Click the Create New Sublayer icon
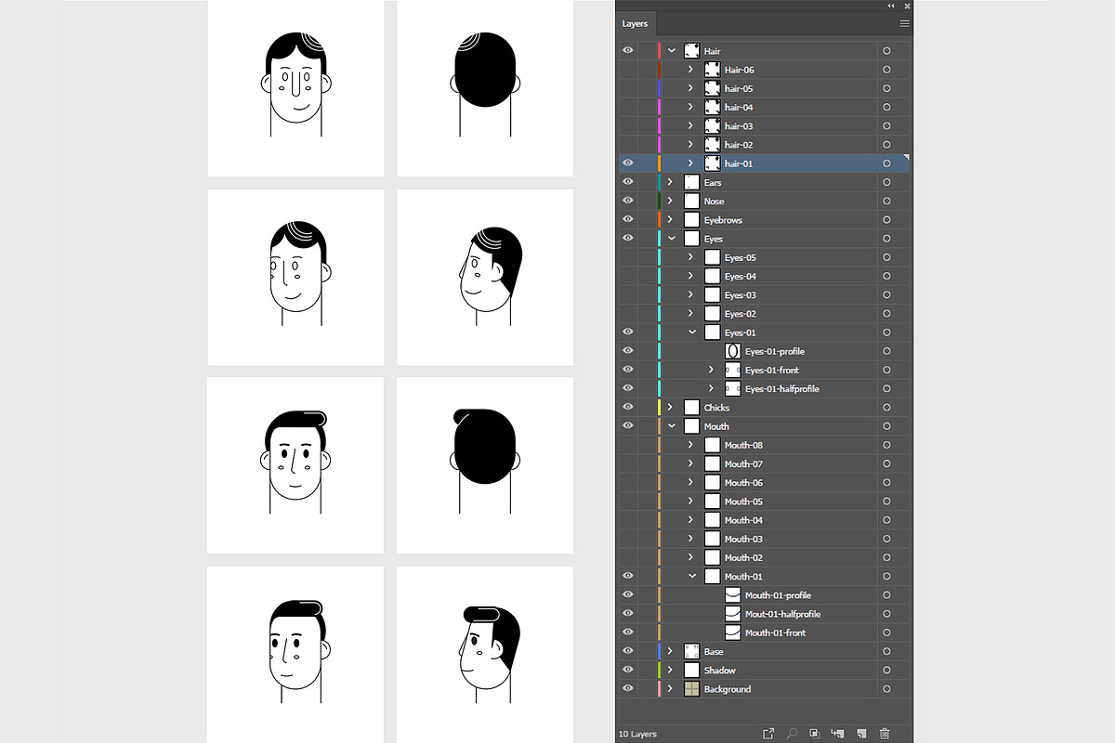The image size is (1115, 743). pos(837,734)
